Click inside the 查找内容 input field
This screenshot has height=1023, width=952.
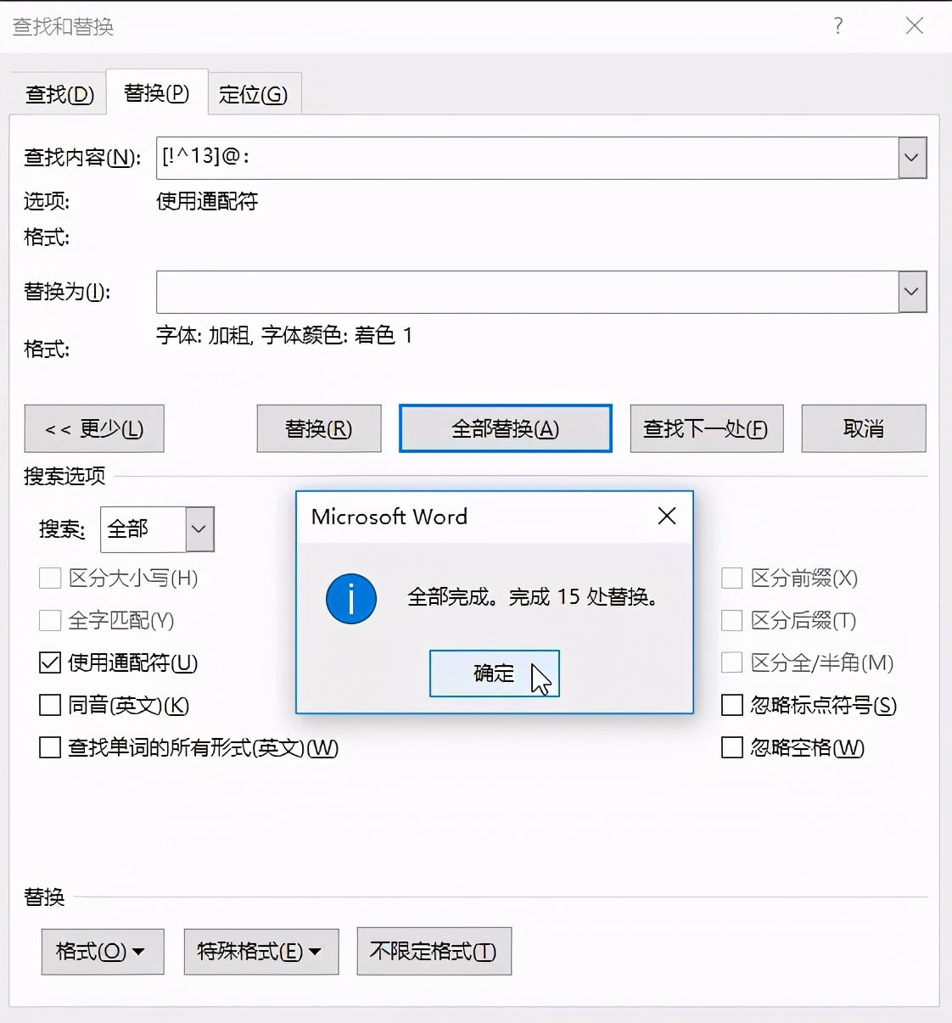[x=509, y=158]
